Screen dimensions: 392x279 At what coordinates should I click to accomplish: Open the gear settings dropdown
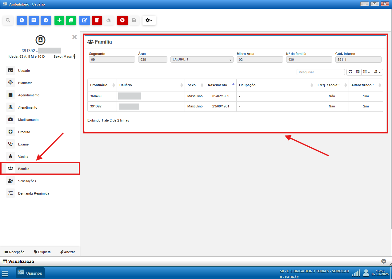tap(149, 20)
